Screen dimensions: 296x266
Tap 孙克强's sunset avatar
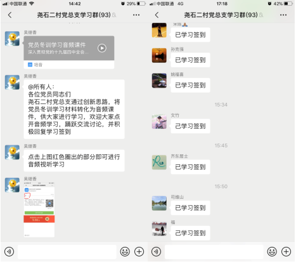click(x=159, y=55)
